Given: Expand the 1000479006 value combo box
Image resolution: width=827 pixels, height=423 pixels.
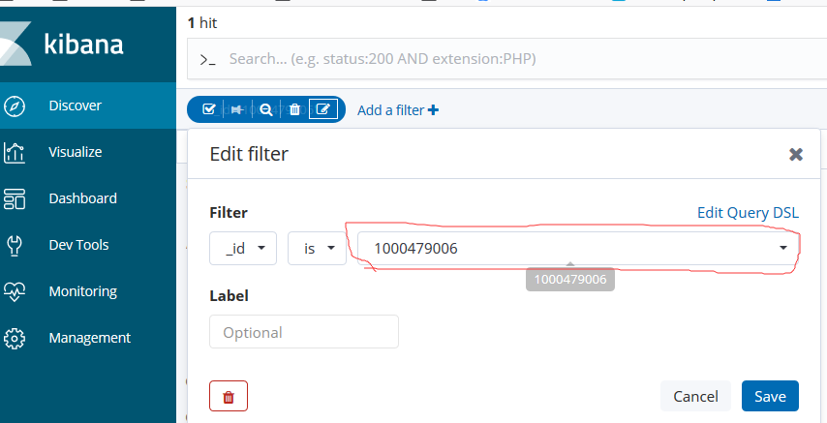Looking at the screenshot, I should pyautogui.click(x=782, y=249).
